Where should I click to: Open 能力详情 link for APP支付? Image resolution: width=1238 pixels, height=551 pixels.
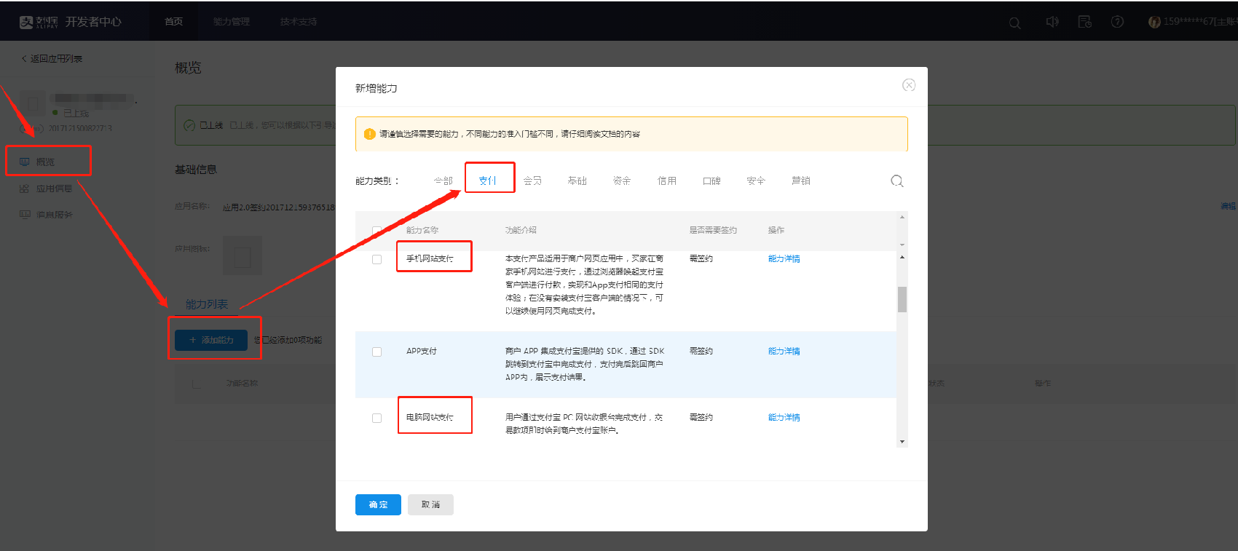[784, 351]
